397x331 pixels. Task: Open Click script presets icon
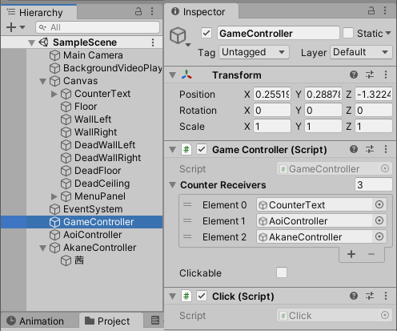point(370,296)
